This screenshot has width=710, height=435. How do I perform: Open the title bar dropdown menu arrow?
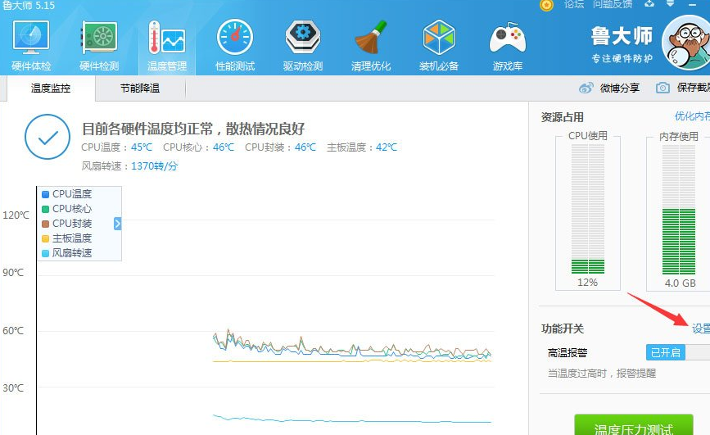tap(670, 3)
